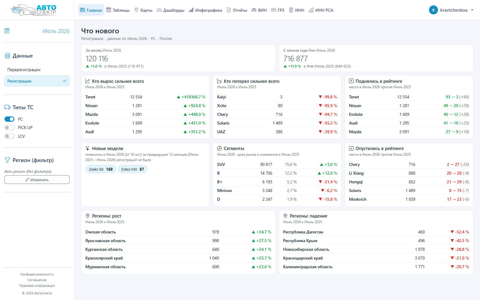The image size is (480, 300).
Task: Select Перерегистрации data type
Action: click(x=37, y=70)
